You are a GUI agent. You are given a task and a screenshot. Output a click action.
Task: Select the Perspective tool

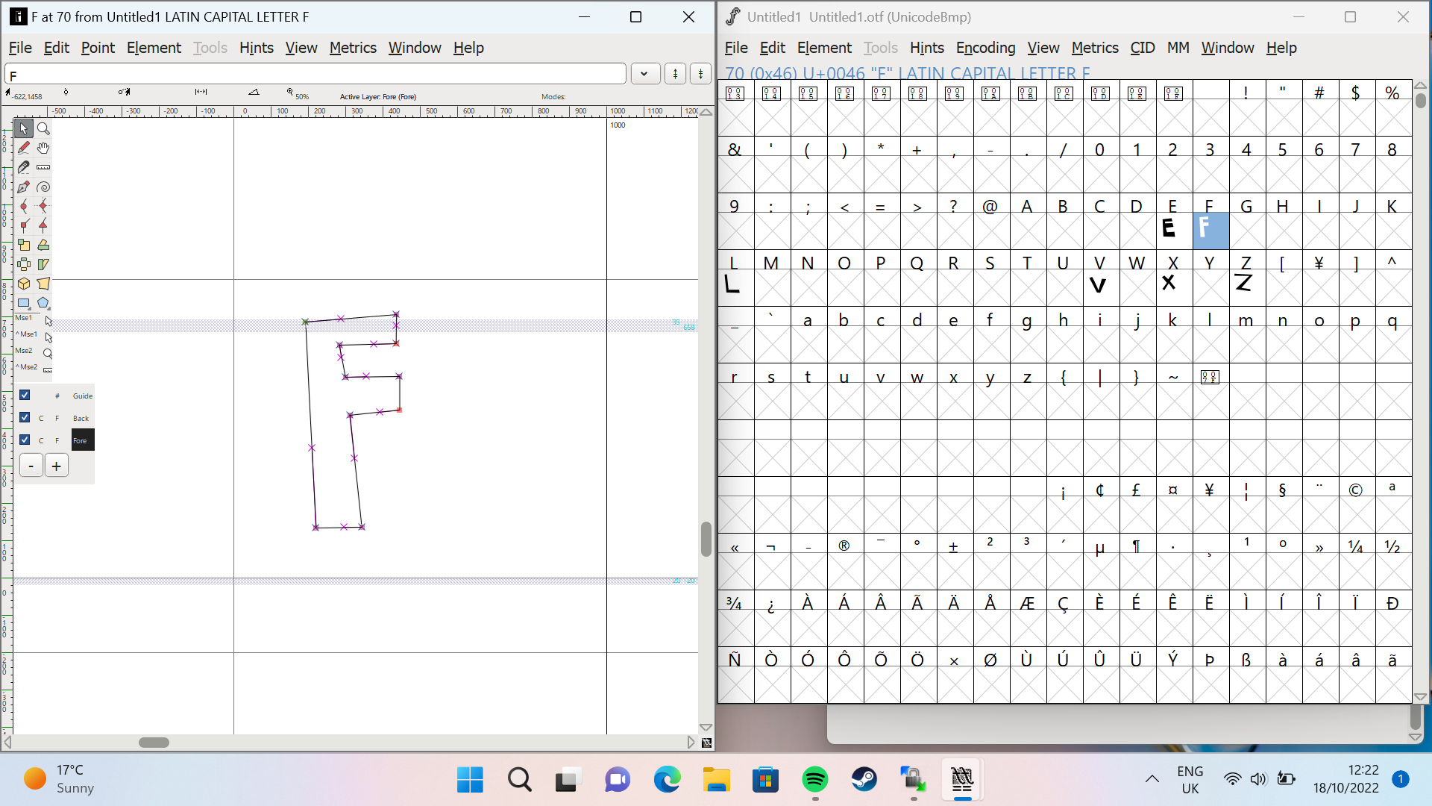(43, 284)
